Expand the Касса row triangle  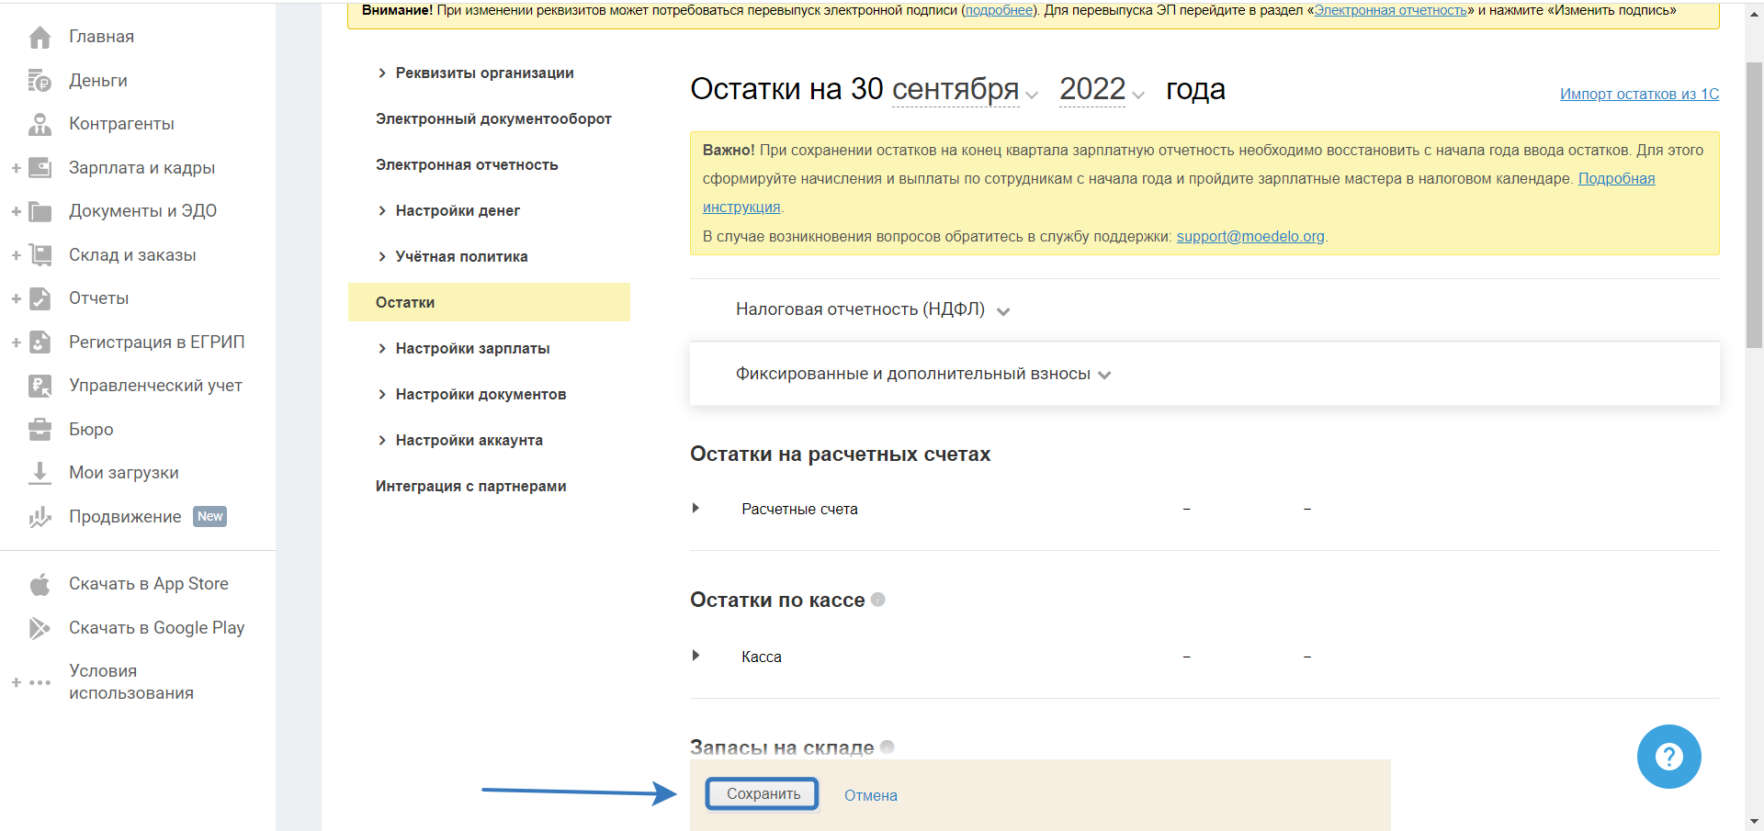tap(695, 656)
